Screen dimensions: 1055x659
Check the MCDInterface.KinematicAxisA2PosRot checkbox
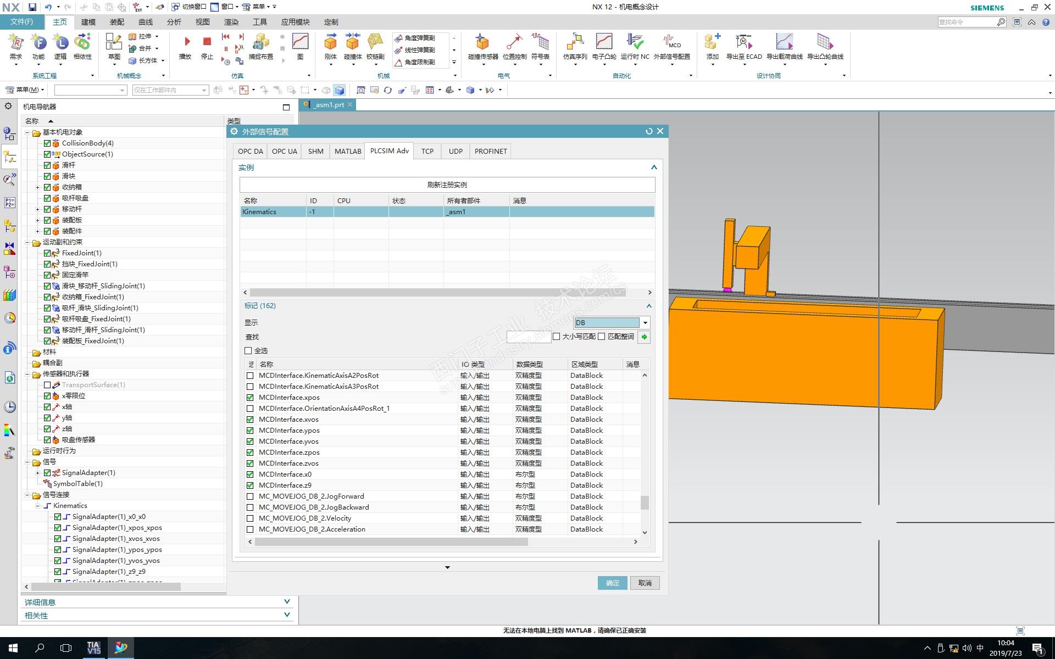(250, 376)
